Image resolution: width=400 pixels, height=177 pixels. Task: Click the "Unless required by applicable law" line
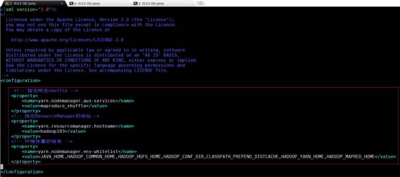[95, 50]
